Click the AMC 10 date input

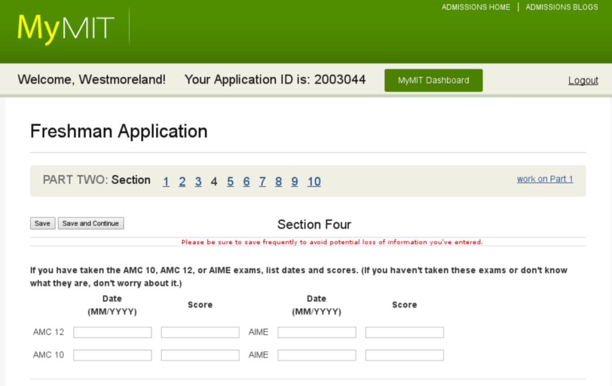click(x=112, y=355)
